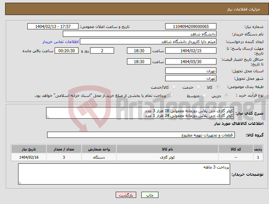Click the requester field میثم دایا کارپرداز

[x=148, y=42]
